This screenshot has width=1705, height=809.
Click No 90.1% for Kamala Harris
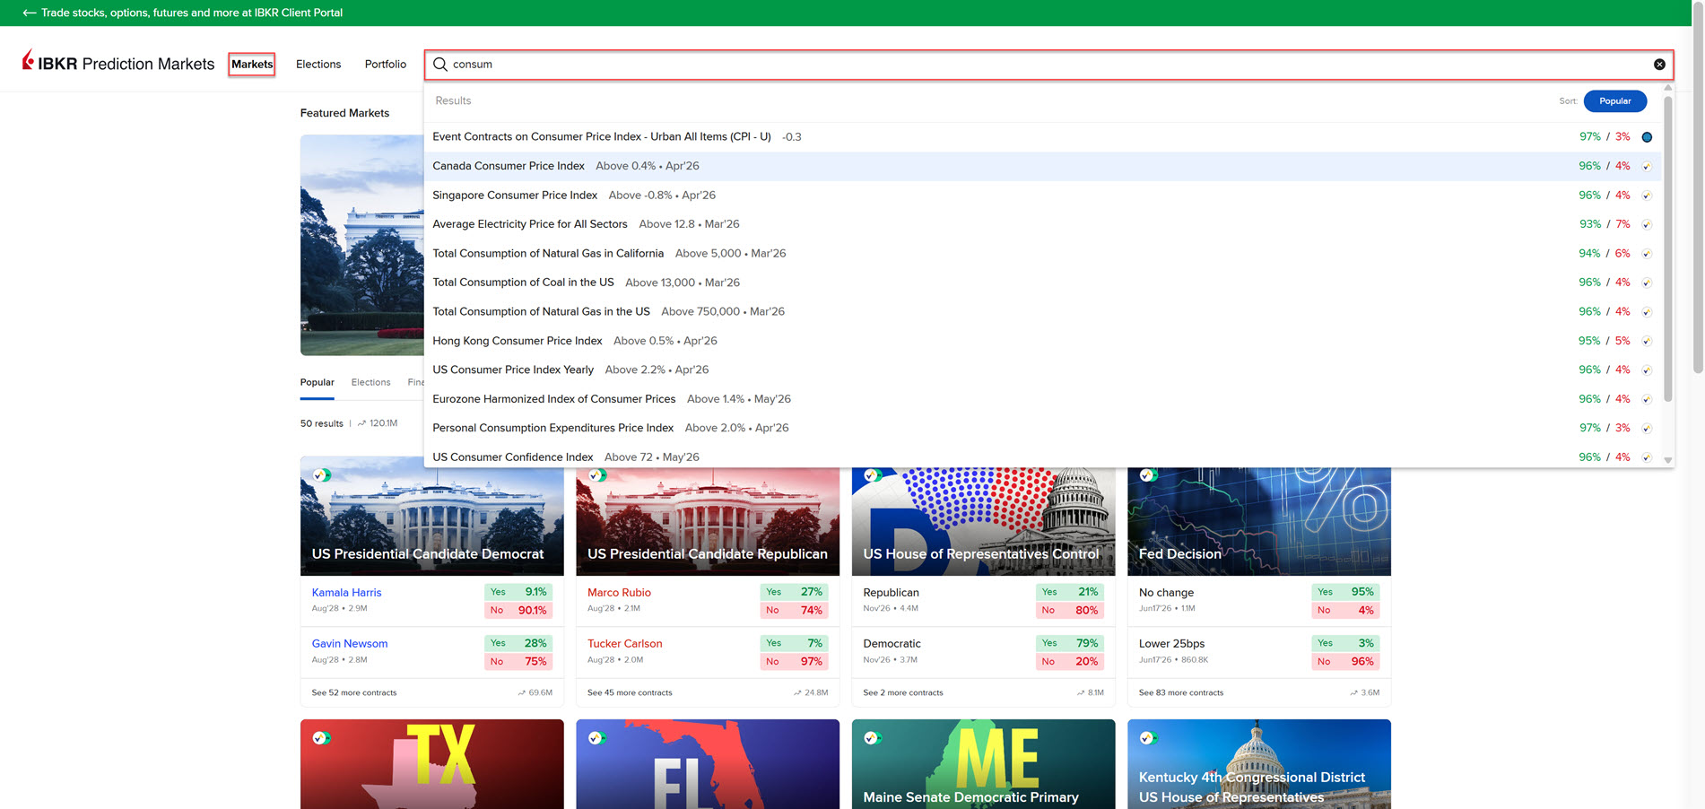click(518, 611)
